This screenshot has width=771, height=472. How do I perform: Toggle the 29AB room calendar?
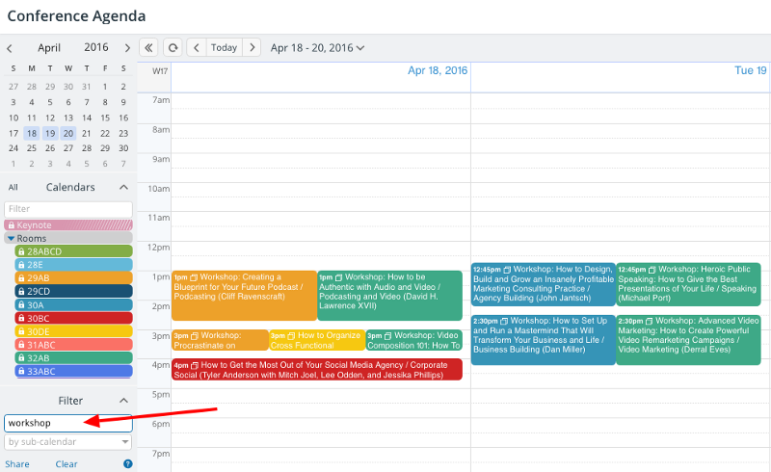click(x=74, y=277)
